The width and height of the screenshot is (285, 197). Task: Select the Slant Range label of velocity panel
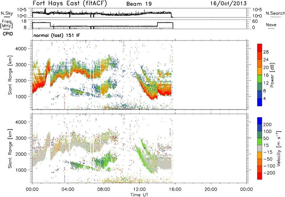pyautogui.click(x=10, y=148)
